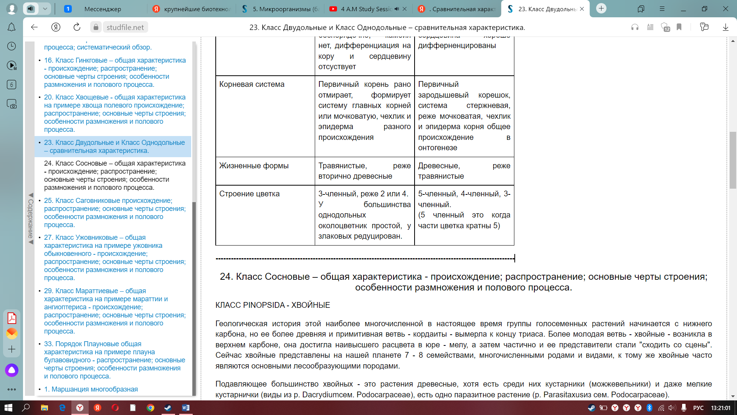The width and height of the screenshot is (737, 415).
Task: Open the screenshot tool sidebar icon
Action: tap(12, 104)
